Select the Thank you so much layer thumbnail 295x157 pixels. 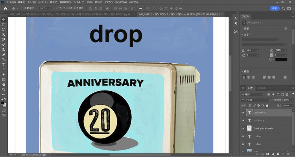[x=249, y=128]
